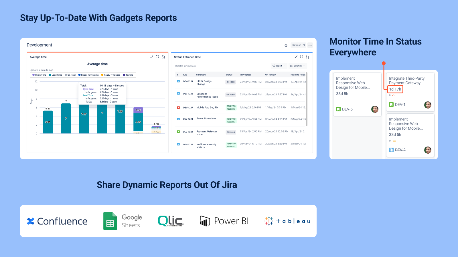Click story type icon for DEV-1284
This screenshot has height=257, width=458.
178,132
